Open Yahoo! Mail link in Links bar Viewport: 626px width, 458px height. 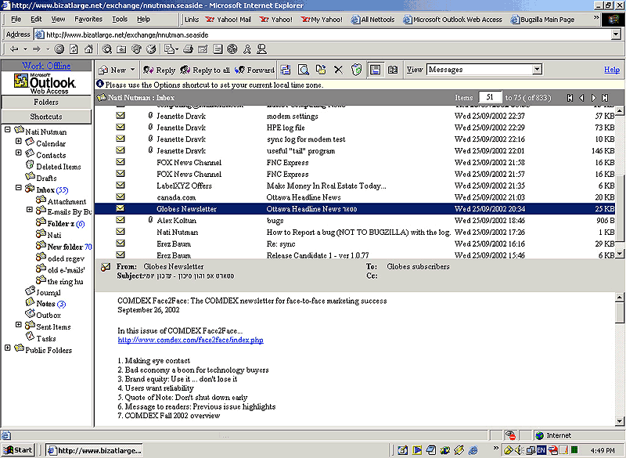click(228, 19)
